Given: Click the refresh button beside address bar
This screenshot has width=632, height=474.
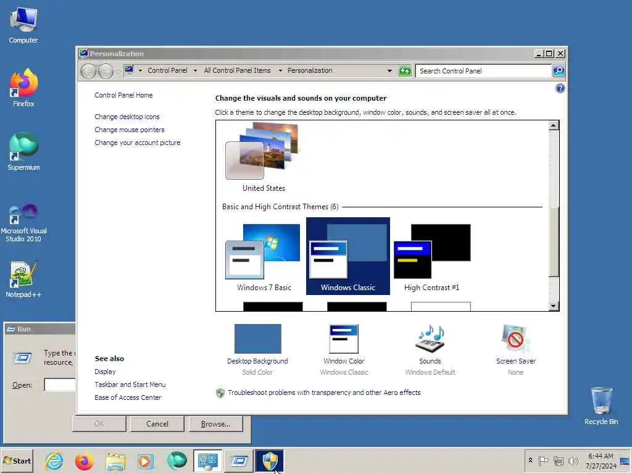Looking at the screenshot, I should click(x=405, y=71).
